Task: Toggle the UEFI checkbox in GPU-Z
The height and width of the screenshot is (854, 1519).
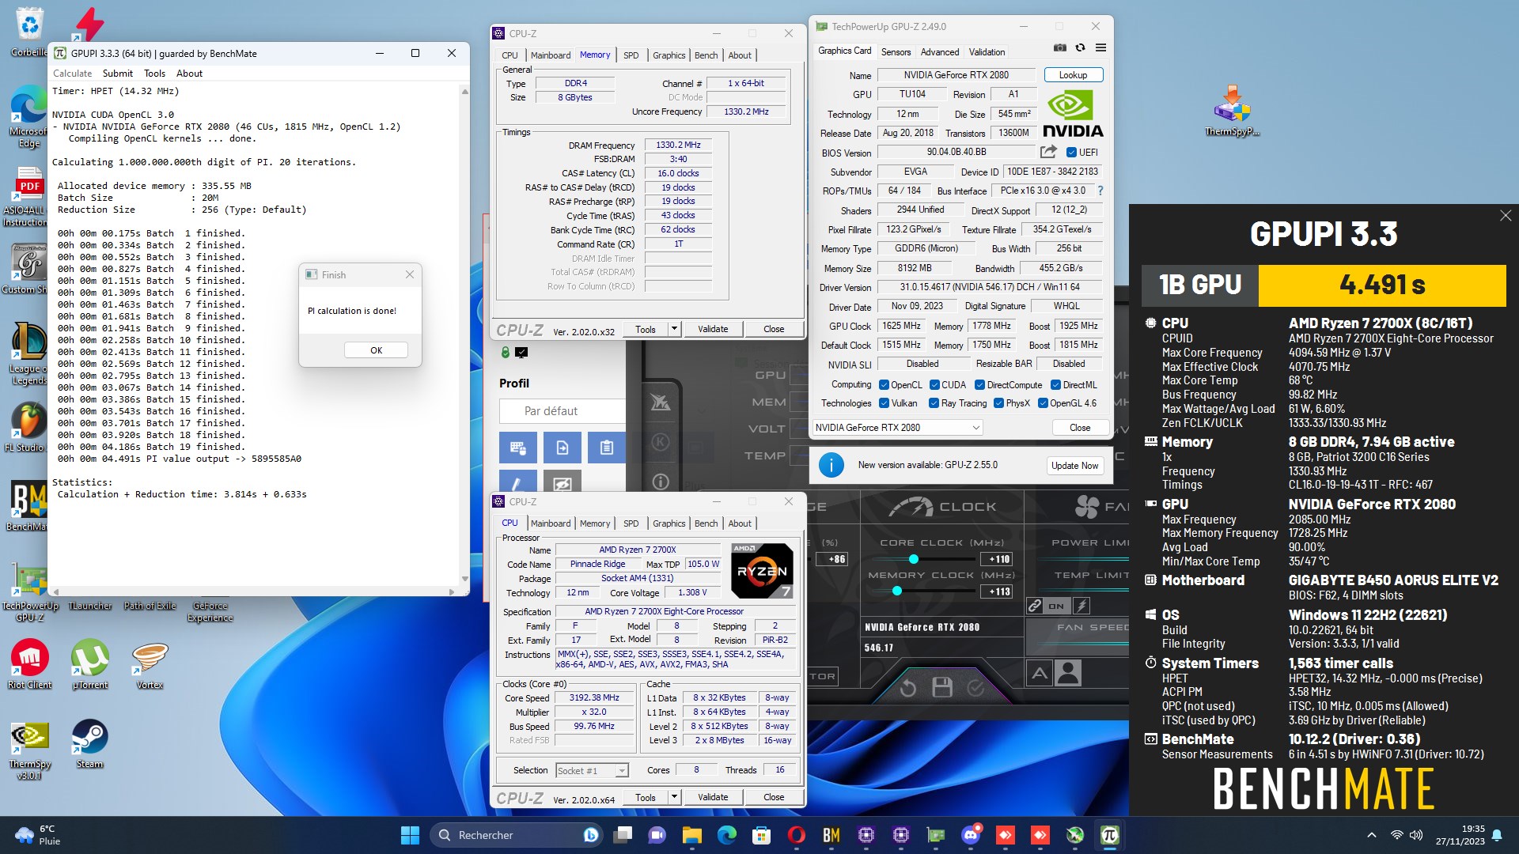Action: [x=1071, y=153]
